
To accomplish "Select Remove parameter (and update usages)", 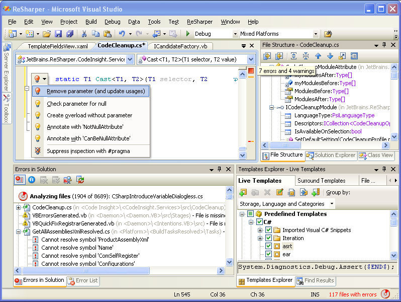I will tap(95, 91).
